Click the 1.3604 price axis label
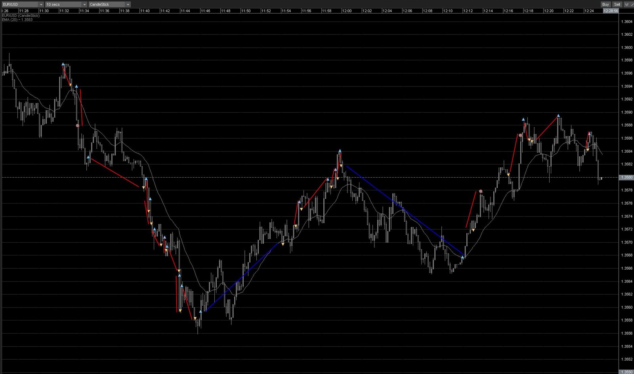Image resolution: width=634 pixels, height=374 pixels. [x=627, y=21]
